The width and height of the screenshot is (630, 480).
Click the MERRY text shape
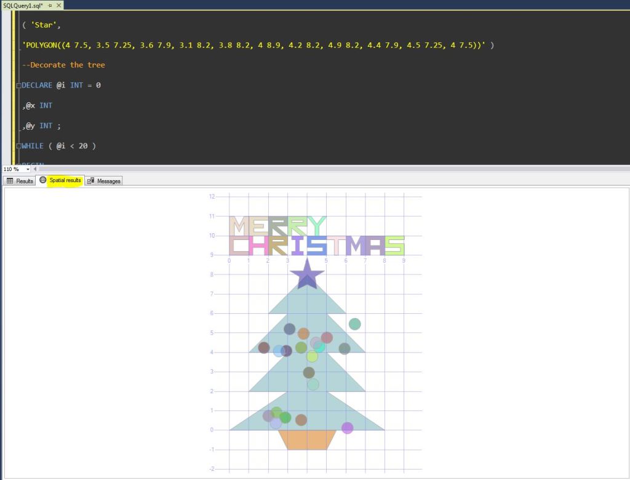(277, 226)
